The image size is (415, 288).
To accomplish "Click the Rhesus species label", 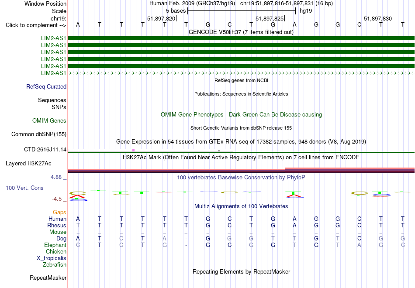I will pos(57,226).
